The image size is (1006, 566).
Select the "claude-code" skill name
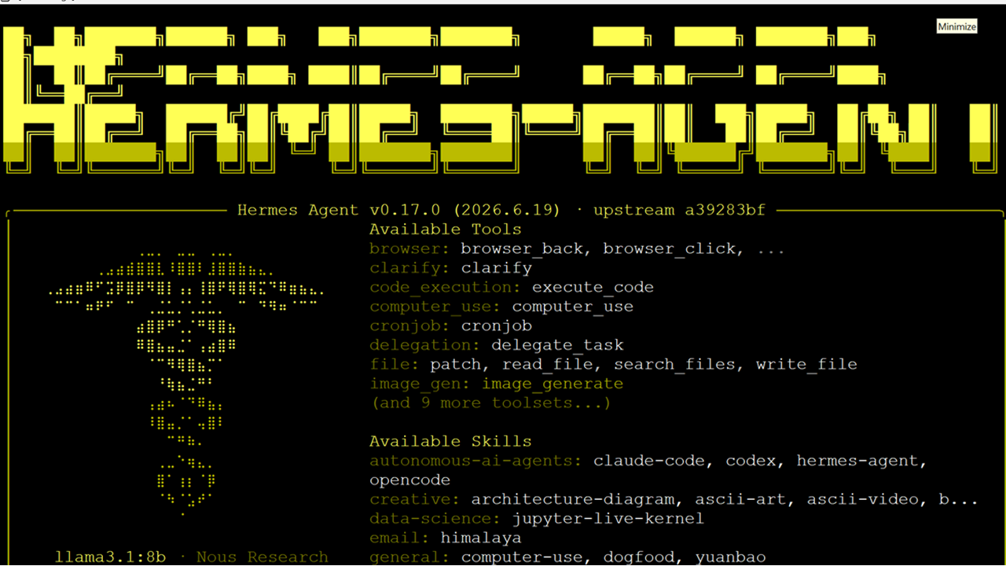649,461
